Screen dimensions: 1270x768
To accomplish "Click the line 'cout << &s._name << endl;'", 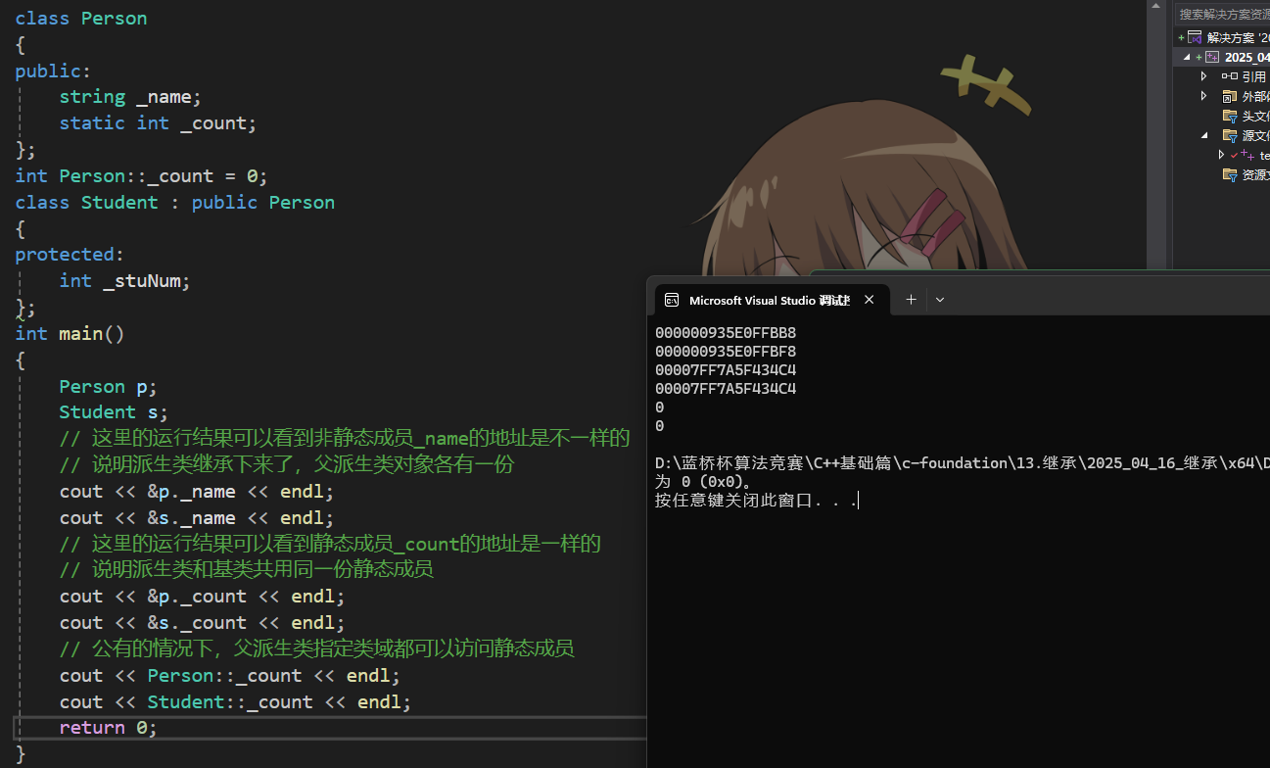I will click(196, 518).
